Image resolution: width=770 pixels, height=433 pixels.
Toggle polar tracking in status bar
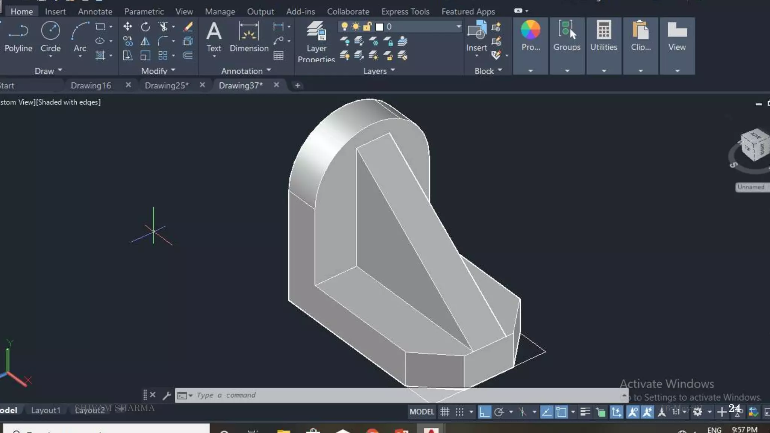499,412
